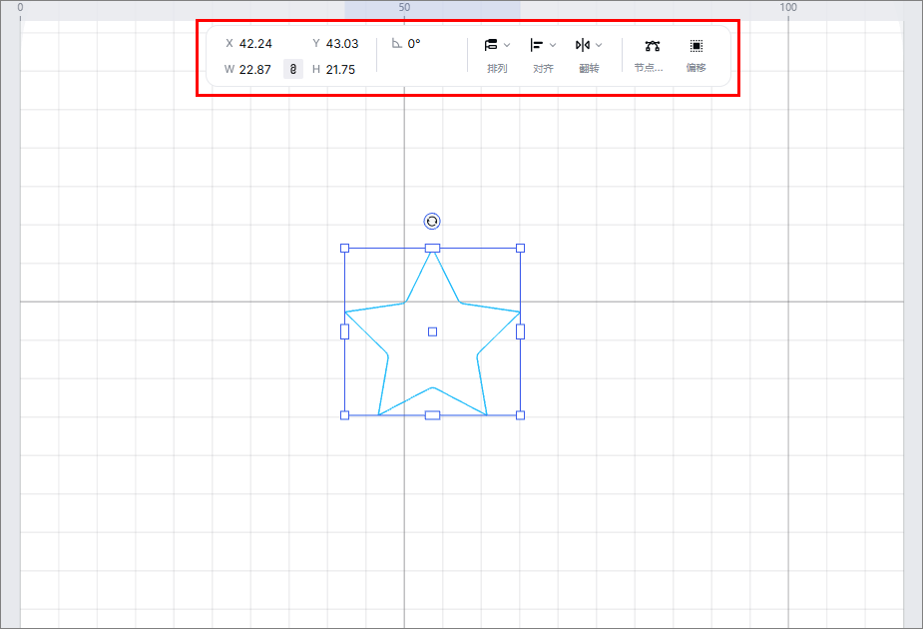Expand the arrange (排列) dropdown arrow
923x629 pixels.
[507, 45]
